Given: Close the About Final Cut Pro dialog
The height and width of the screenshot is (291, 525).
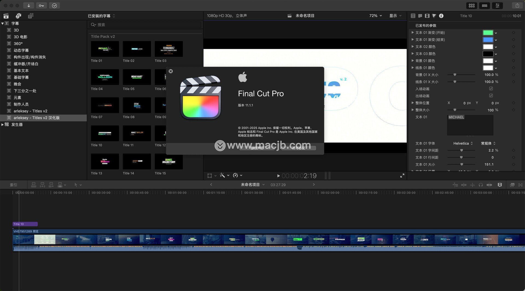Looking at the screenshot, I should tap(171, 71).
